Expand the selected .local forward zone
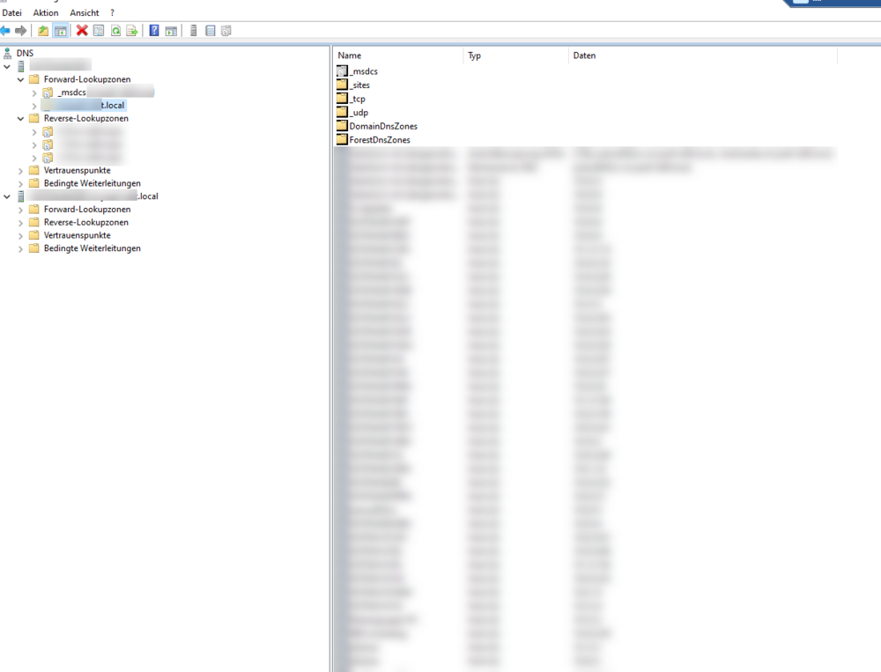881x672 pixels. pos(34,106)
